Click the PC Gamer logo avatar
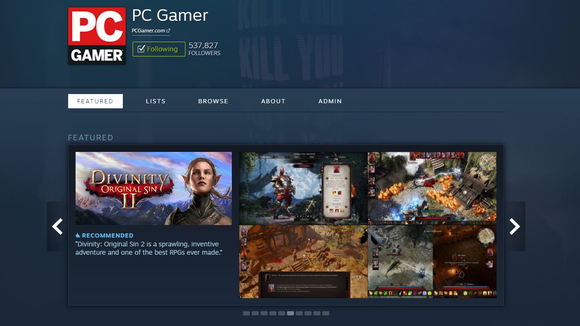 (x=97, y=36)
